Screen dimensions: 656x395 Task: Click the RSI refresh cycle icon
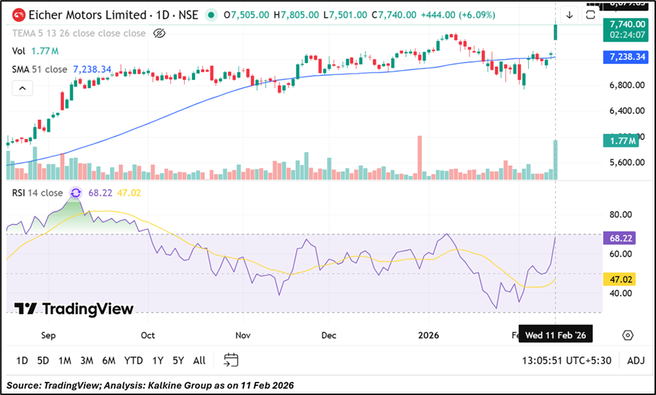click(76, 193)
